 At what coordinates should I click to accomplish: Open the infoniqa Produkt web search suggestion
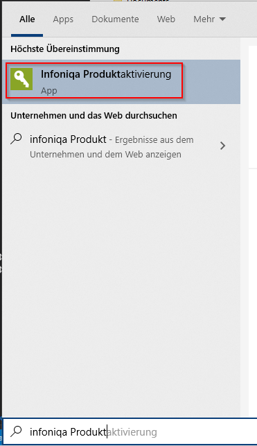(121, 146)
